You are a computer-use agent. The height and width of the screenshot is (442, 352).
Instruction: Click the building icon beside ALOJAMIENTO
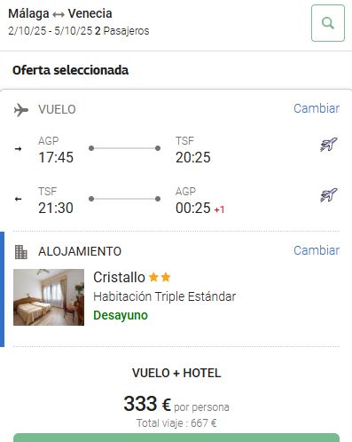click(21, 252)
